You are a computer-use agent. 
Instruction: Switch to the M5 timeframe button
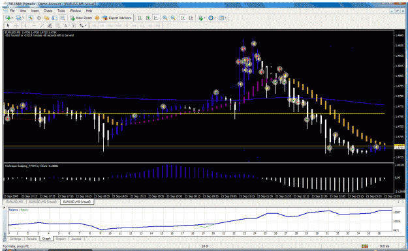[102, 25]
